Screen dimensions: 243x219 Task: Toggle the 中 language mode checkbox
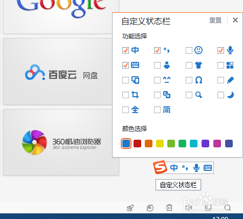(125, 51)
